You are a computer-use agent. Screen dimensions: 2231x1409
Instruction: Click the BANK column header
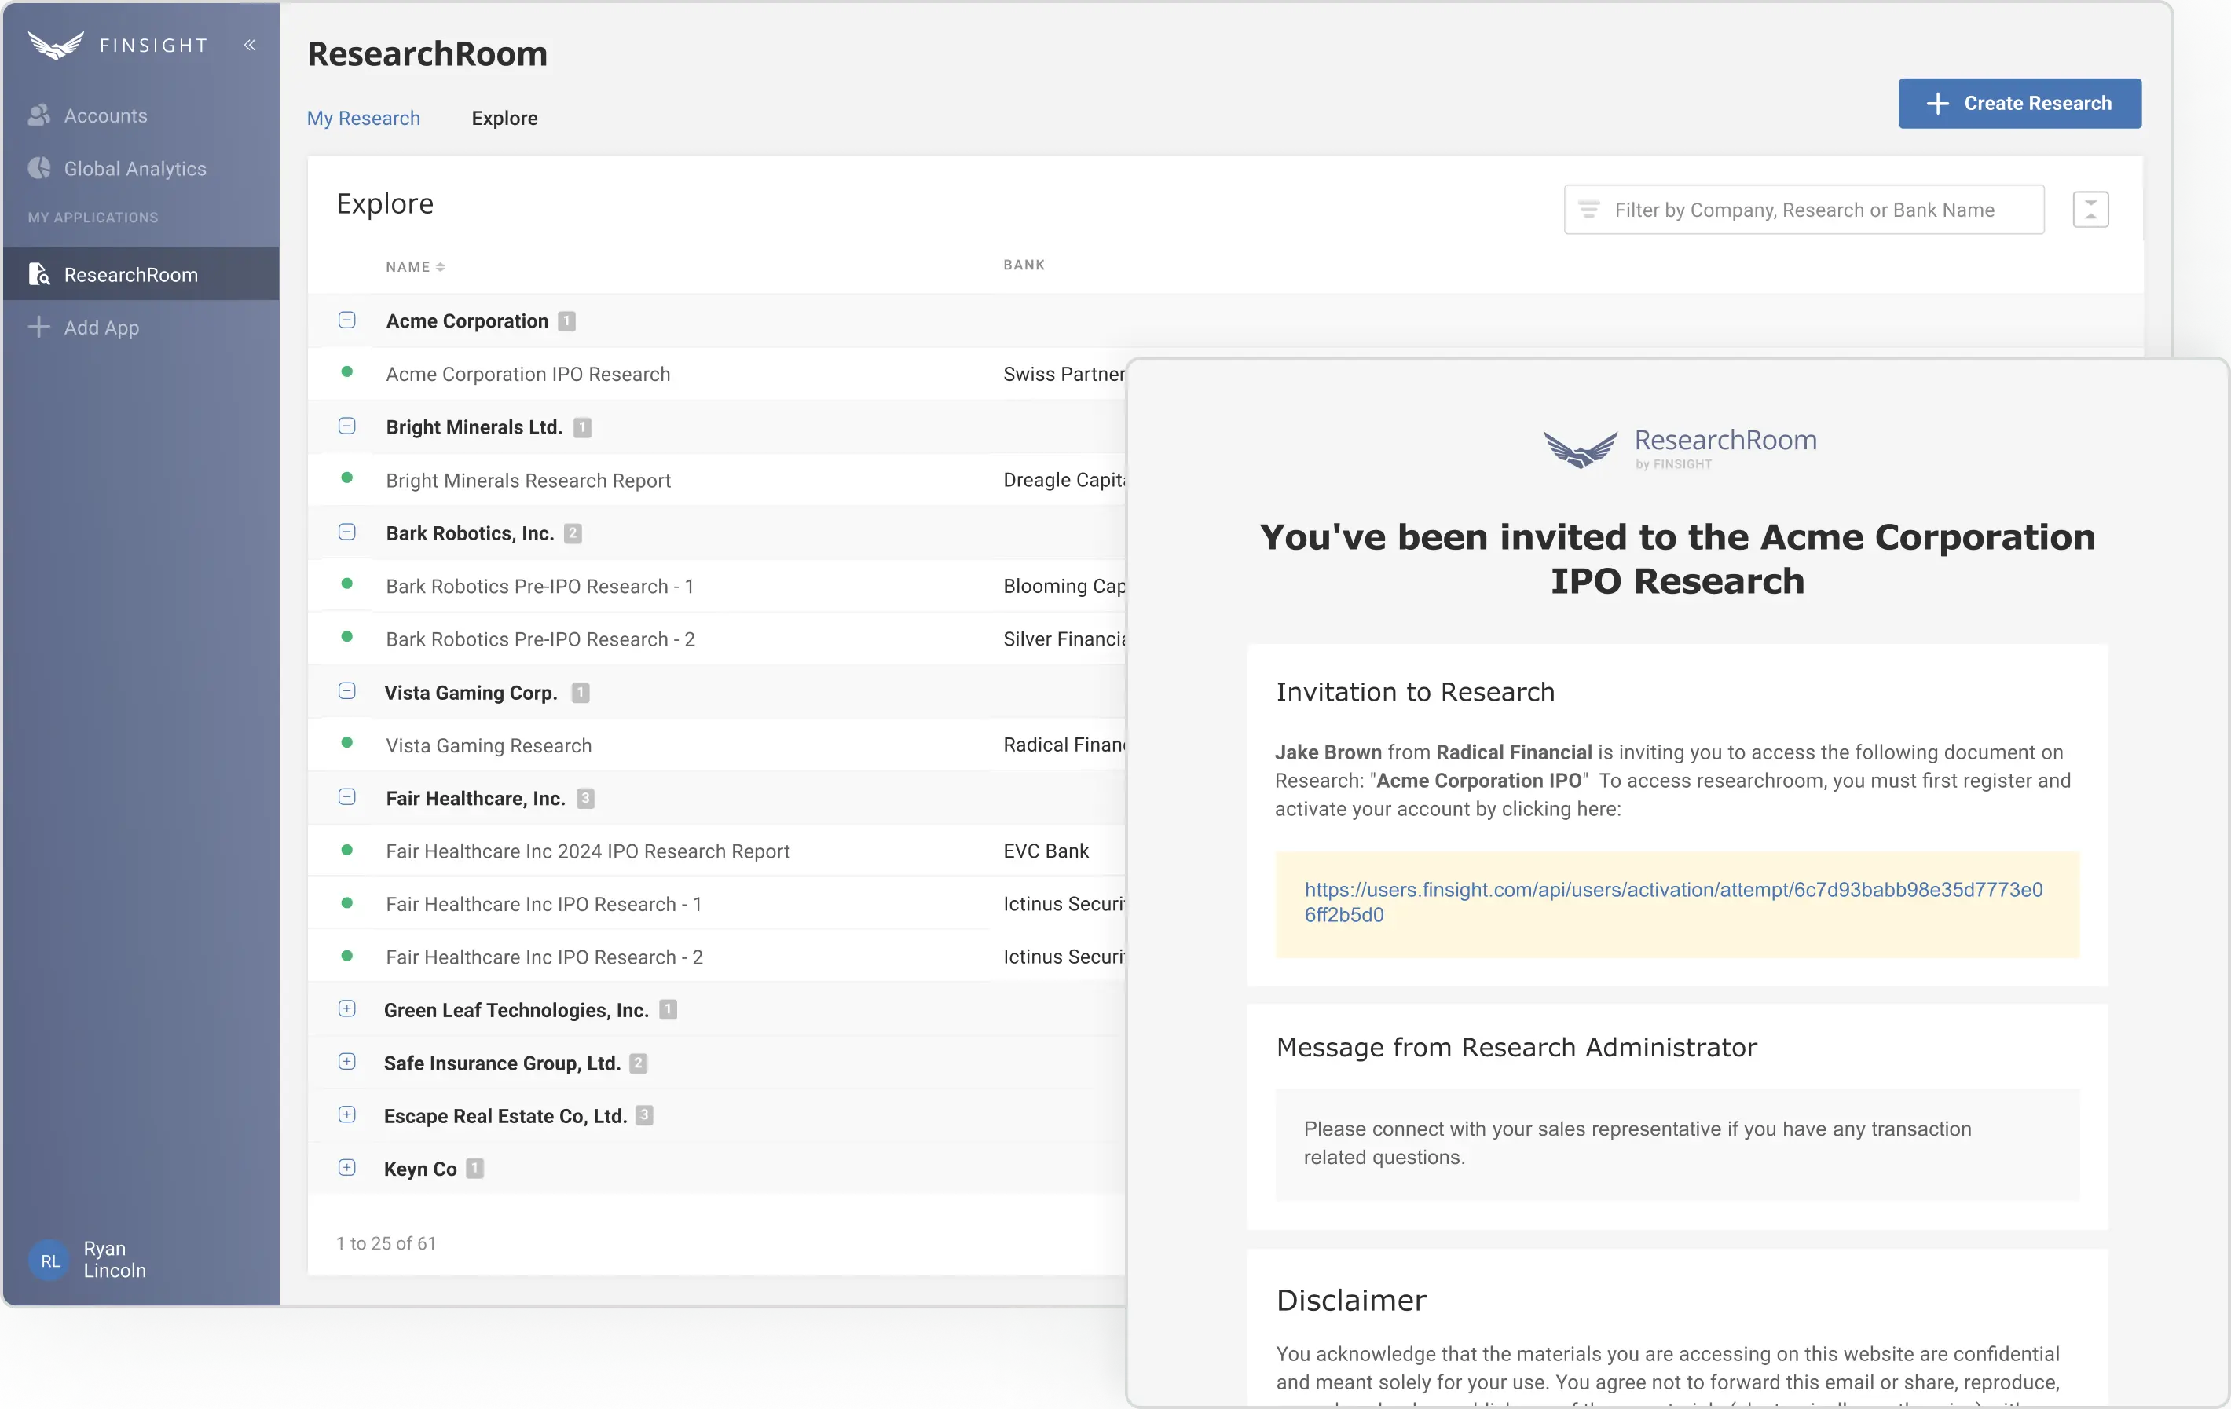tap(1024, 265)
